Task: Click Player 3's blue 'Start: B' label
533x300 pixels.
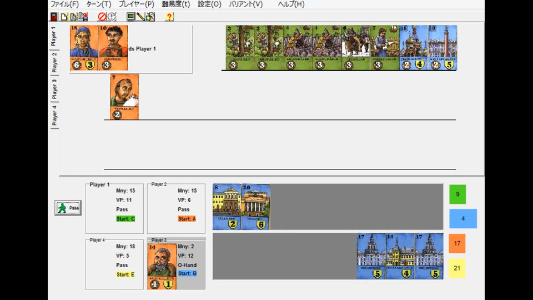Action: coord(187,273)
